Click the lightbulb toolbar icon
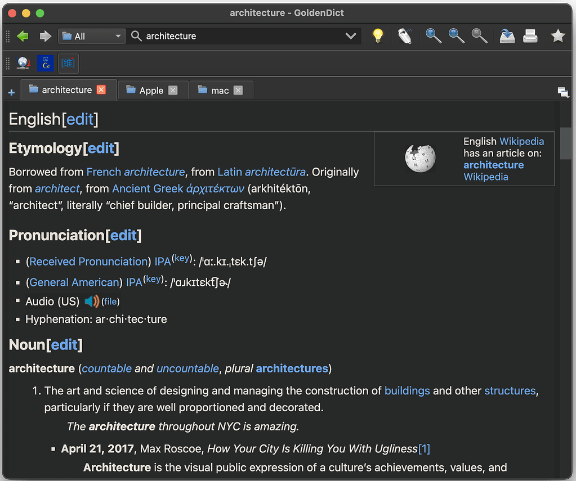Viewport: 576px width, 481px height. coord(377,35)
